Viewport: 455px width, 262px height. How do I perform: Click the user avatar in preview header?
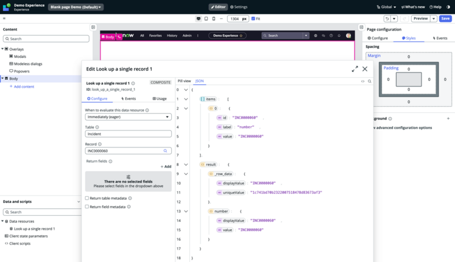coord(348,35)
